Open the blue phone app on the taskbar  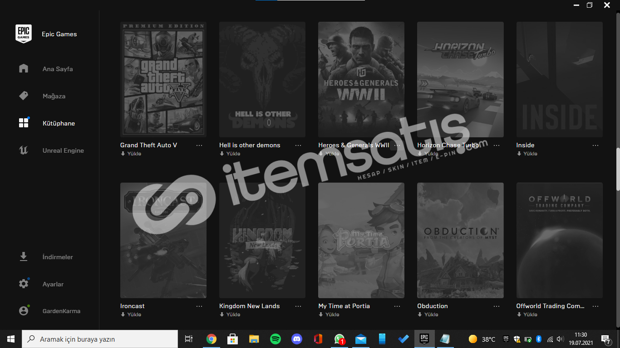click(x=382, y=339)
